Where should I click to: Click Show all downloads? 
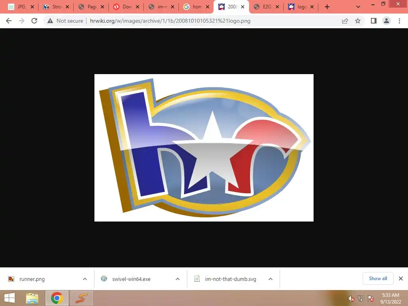click(378, 279)
